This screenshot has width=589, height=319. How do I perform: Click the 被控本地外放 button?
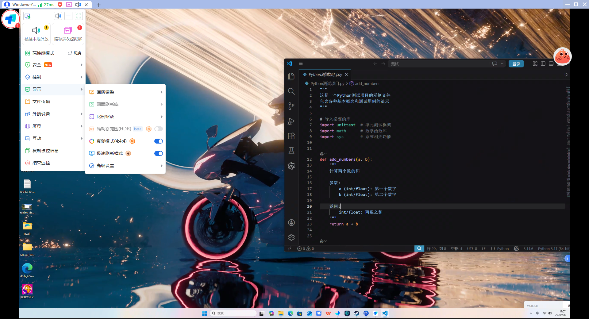tap(36, 34)
